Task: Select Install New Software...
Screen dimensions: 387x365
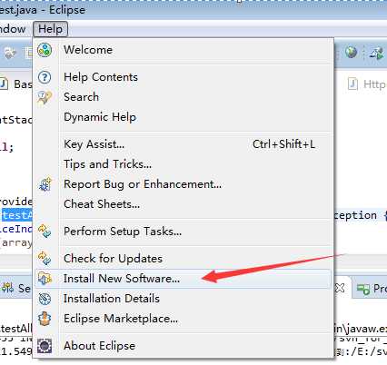Action: point(183,279)
